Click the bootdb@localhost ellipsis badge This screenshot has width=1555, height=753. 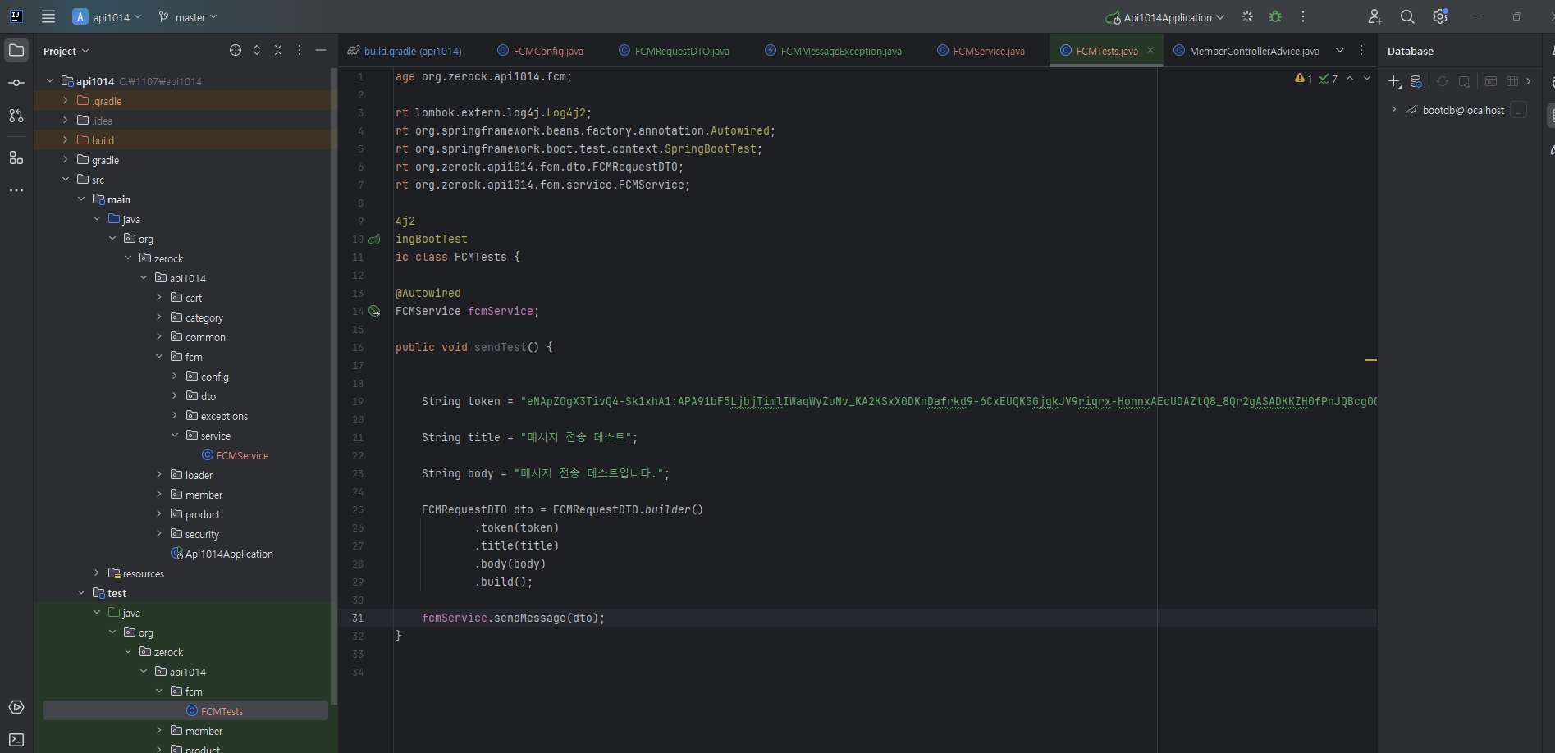click(1519, 110)
